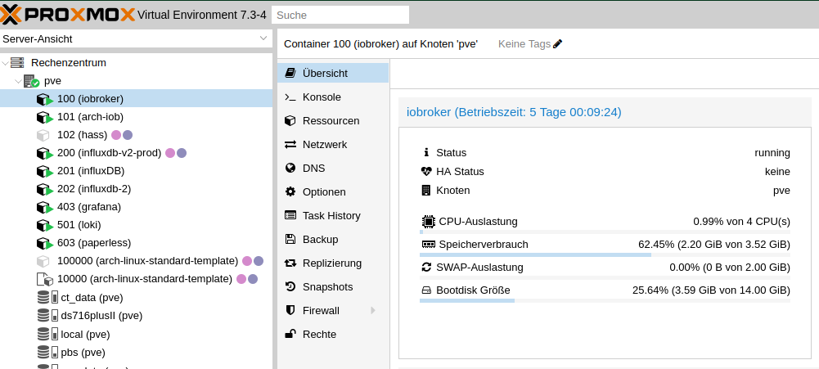This screenshot has height=369, width=819.
Task: Click the Container 100 (iobroker) header text
Action: pos(380,44)
